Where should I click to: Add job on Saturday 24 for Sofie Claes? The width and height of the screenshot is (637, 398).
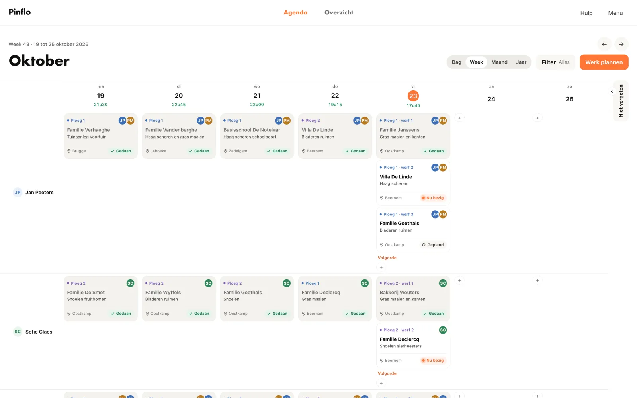tap(459, 281)
